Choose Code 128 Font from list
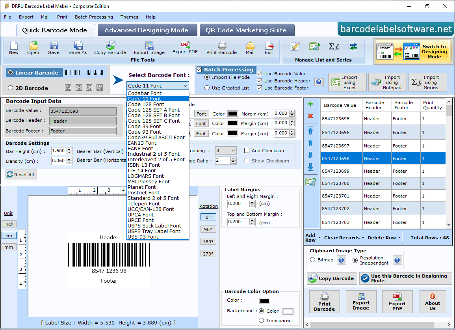The image size is (455, 330). coord(158,104)
